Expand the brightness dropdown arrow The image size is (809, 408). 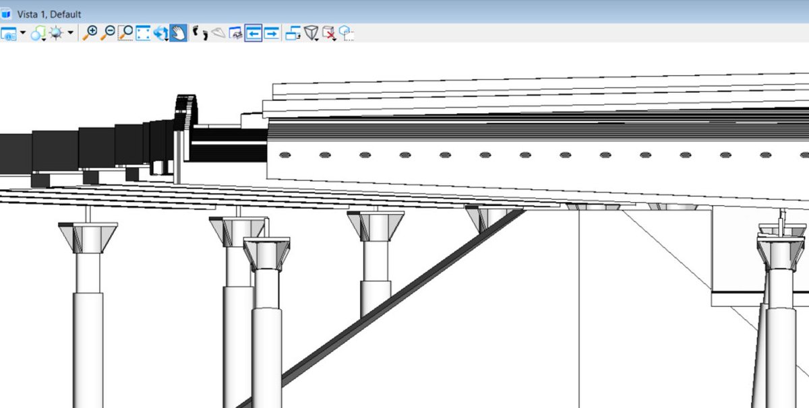click(70, 33)
